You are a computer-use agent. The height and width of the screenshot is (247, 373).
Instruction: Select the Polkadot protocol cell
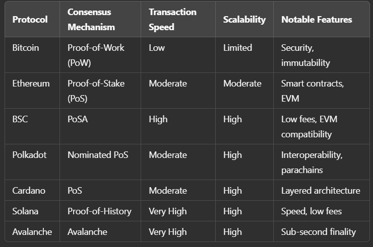point(29,155)
